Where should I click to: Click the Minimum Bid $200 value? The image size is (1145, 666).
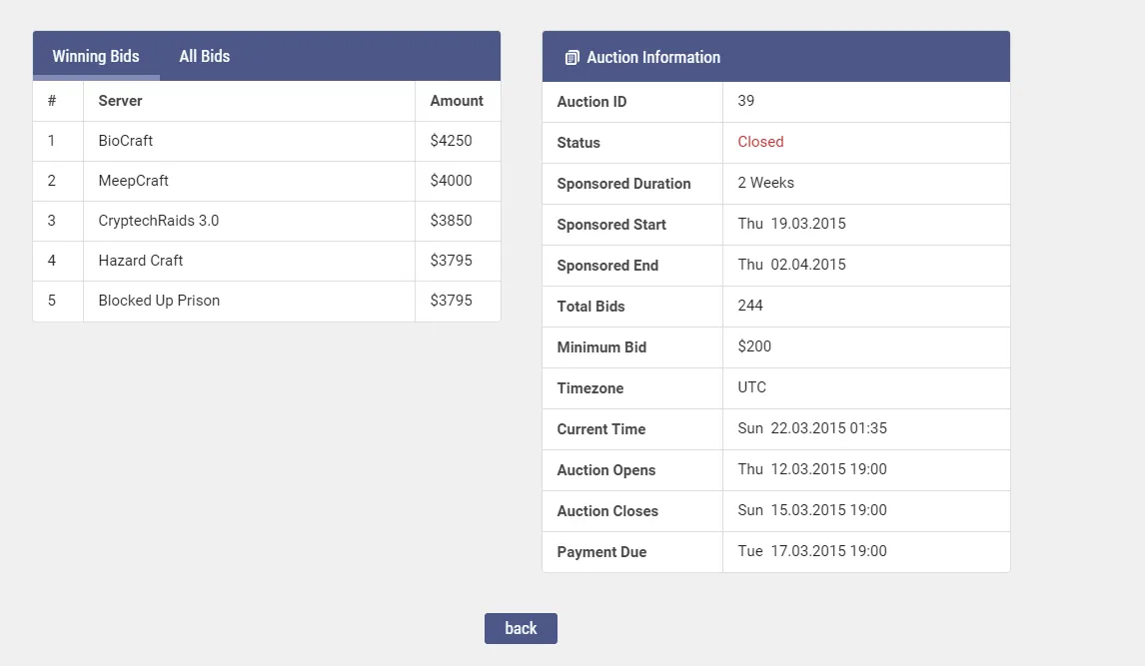(x=754, y=346)
